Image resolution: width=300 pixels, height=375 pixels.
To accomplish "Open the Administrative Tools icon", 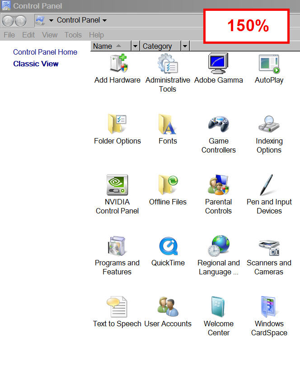I will pyautogui.click(x=168, y=63).
